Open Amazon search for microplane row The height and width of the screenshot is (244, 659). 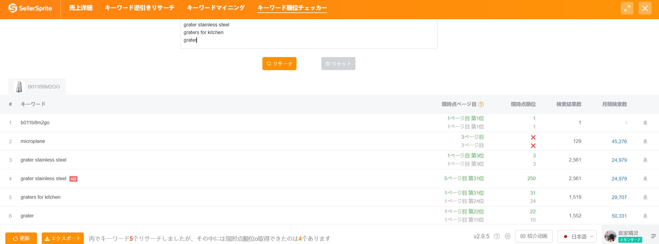[x=645, y=141]
